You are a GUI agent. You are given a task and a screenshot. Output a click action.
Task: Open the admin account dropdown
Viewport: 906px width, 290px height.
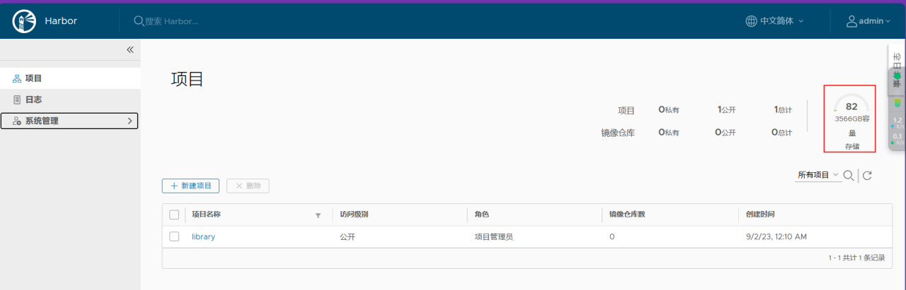pos(868,21)
